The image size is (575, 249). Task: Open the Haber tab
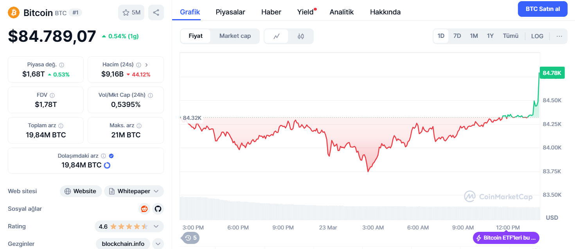coord(271,12)
